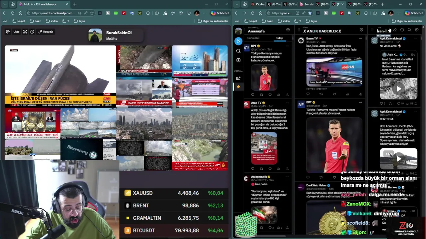The width and height of the screenshot is (426, 239).
Task: Click the Kopyala link button
Action: click(x=46, y=32)
